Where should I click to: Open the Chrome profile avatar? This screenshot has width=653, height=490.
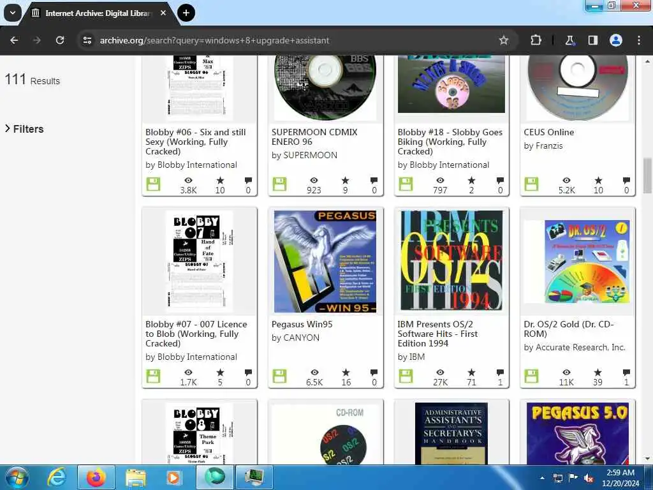(616, 40)
